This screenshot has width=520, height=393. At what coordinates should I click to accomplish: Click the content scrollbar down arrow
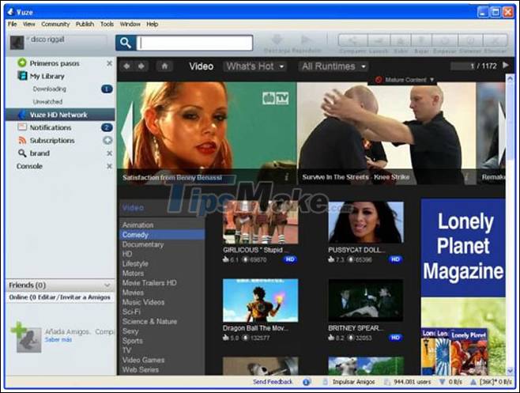coord(510,370)
